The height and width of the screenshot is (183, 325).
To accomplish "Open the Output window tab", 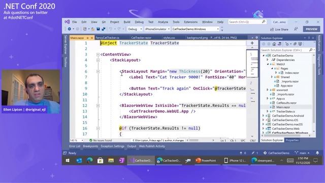I will pos(132,146).
